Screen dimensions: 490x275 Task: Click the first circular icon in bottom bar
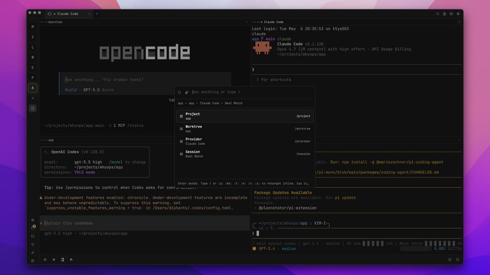[45, 260]
